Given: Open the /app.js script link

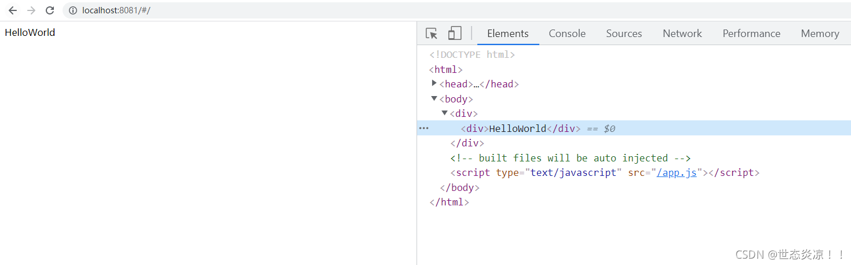Looking at the screenshot, I should [677, 172].
